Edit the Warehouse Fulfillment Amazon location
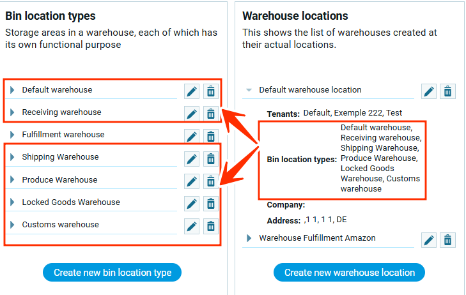This screenshot has height=295, width=466. point(429,239)
